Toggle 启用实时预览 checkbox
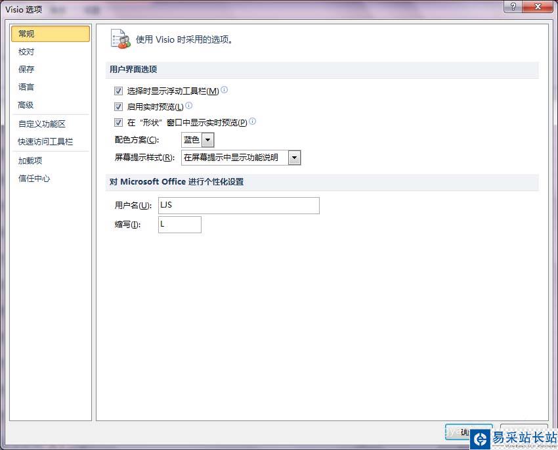This screenshot has width=558, height=450. pos(119,107)
